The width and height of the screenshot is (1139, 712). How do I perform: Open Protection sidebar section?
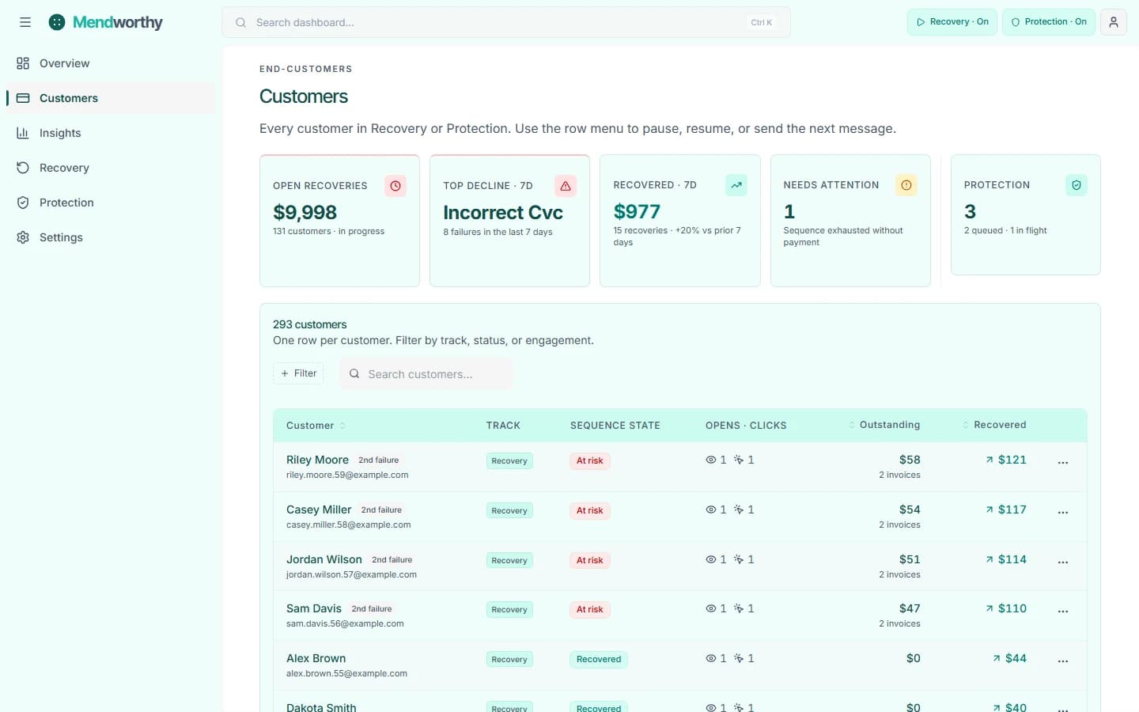[x=111, y=203]
